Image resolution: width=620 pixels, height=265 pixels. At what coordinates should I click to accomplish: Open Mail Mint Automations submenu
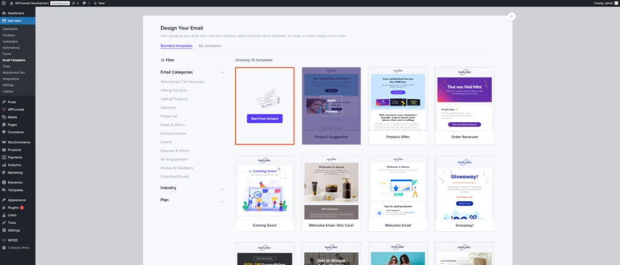coord(11,48)
